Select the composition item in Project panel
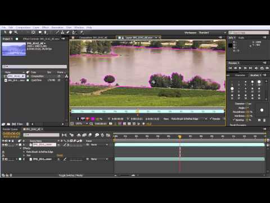Image resolution: width=270 pixels, height=203 pixels. pyautogui.click(x=16, y=76)
